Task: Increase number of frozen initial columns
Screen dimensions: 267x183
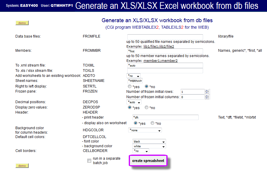Action: pos(207,96)
